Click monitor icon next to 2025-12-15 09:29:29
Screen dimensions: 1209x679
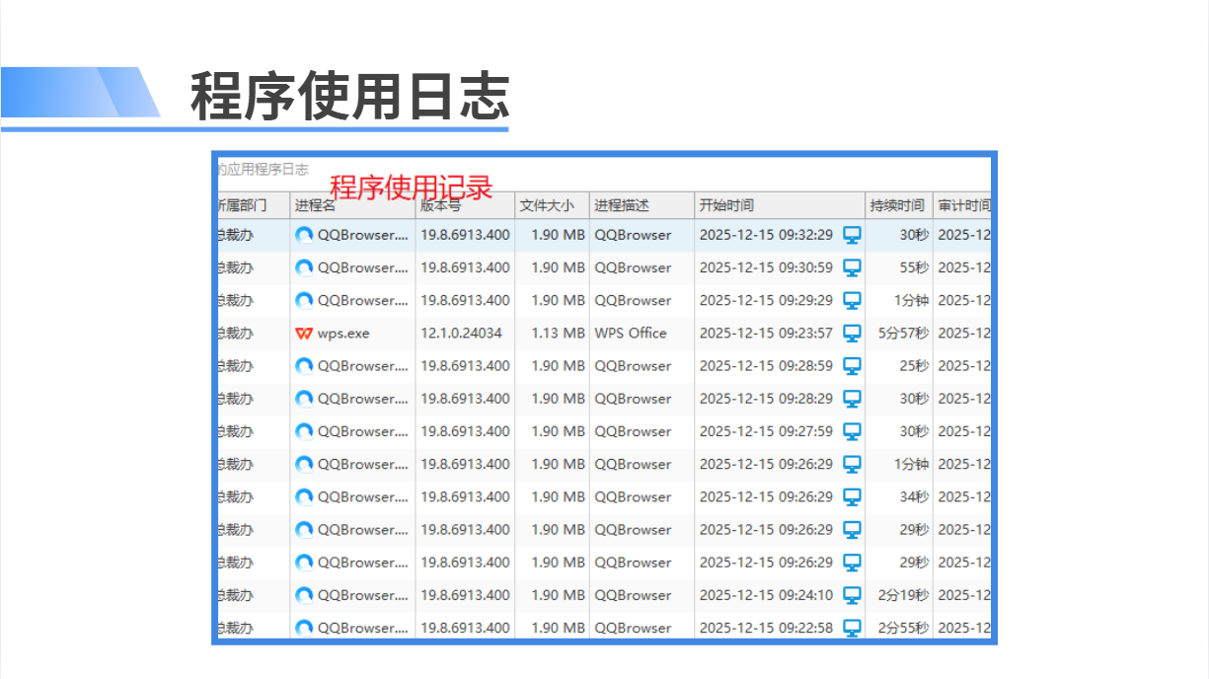coord(852,300)
